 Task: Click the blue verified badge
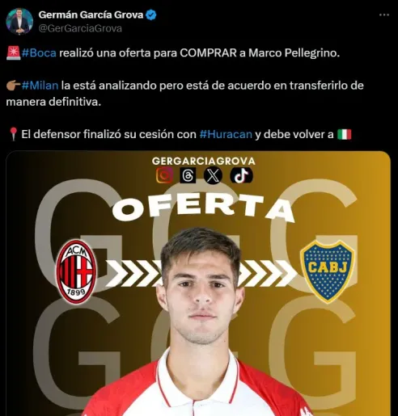[x=151, y=15]
